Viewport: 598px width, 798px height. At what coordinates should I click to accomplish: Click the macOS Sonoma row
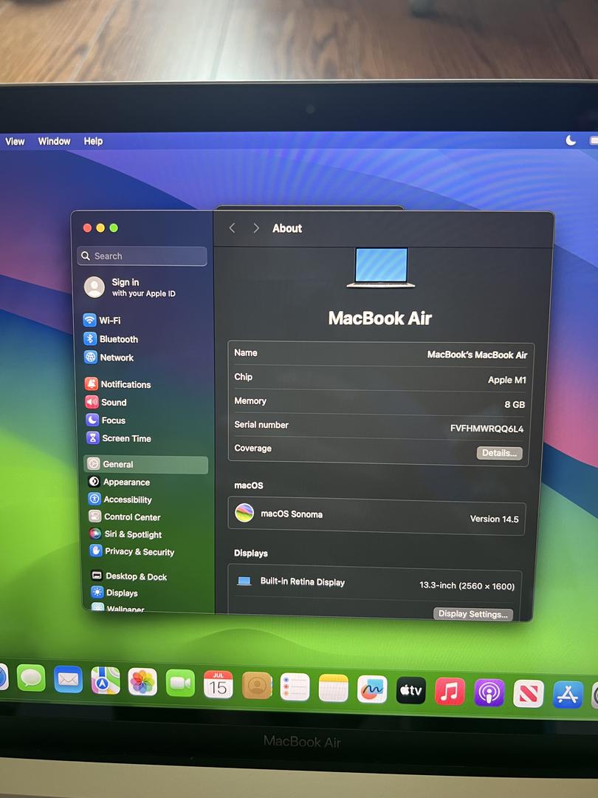[x=377, y=516]
